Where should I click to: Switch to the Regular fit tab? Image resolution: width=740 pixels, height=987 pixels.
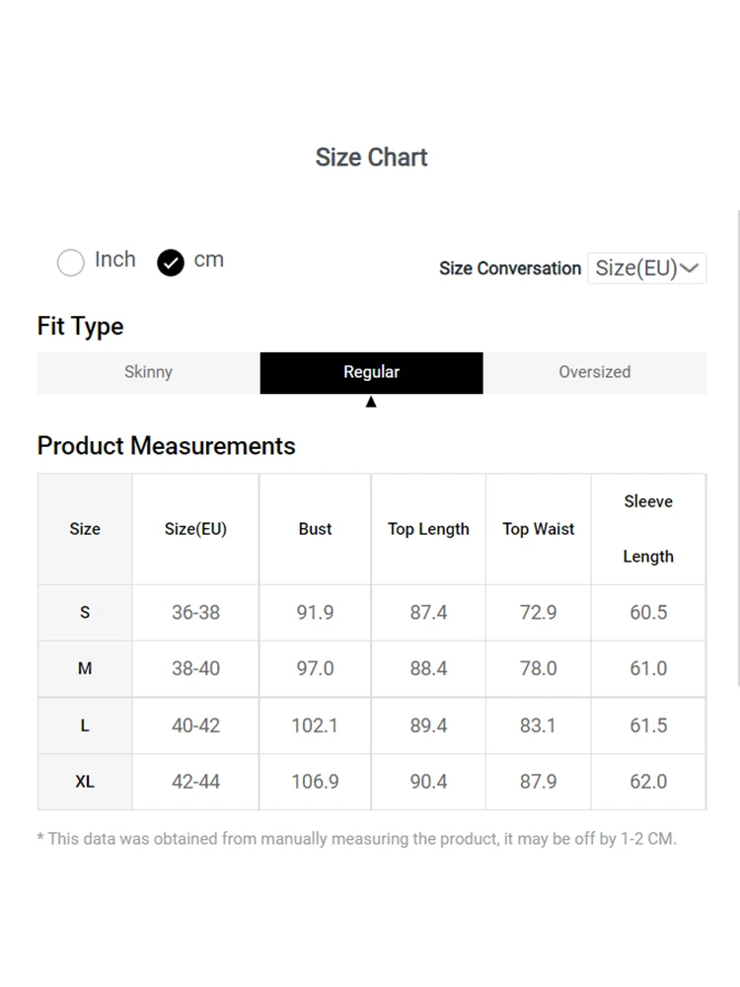click(x=371, y=372)
